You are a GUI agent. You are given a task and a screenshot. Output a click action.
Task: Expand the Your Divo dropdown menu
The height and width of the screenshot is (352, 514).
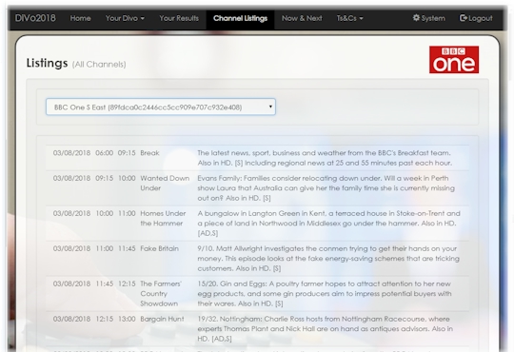pyautogui.click(x=125, y=18)
